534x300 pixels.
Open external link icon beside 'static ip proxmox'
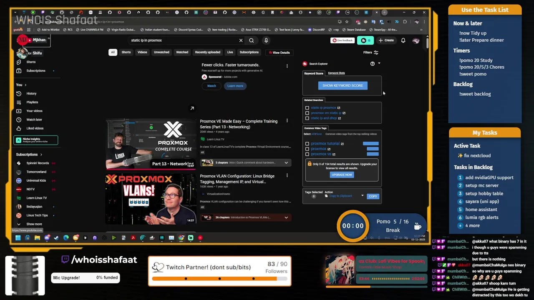pyautogui.click(x=338, y=108)
